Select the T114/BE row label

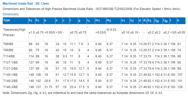coord(9,56)
